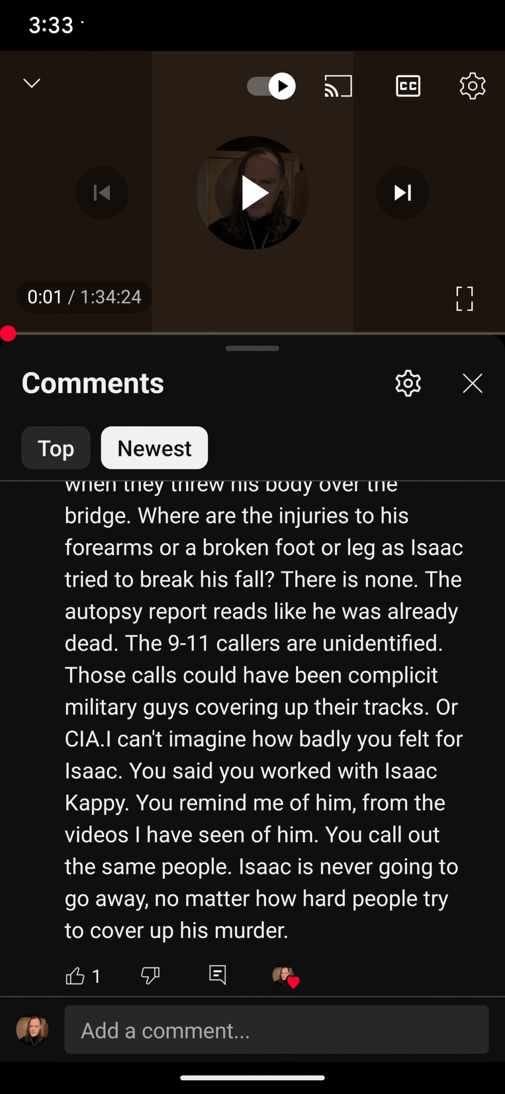This screenshot has width=505, height=1094.
Task: Select the Newest comments tab
Action: coord(154,448)
